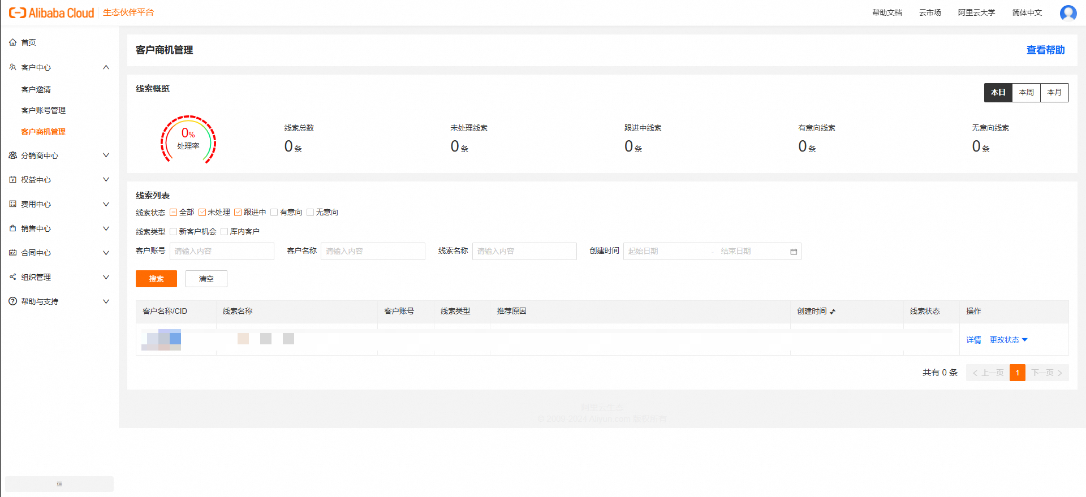Click the 生态伙伴平台 header title
Viewport: 1086px width, 497px height.
click(128, 12)
